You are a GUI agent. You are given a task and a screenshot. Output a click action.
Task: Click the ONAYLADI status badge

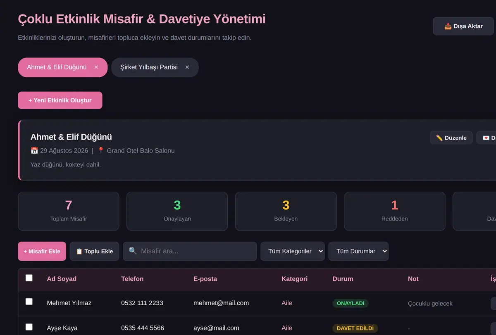(x=351, y=303)
